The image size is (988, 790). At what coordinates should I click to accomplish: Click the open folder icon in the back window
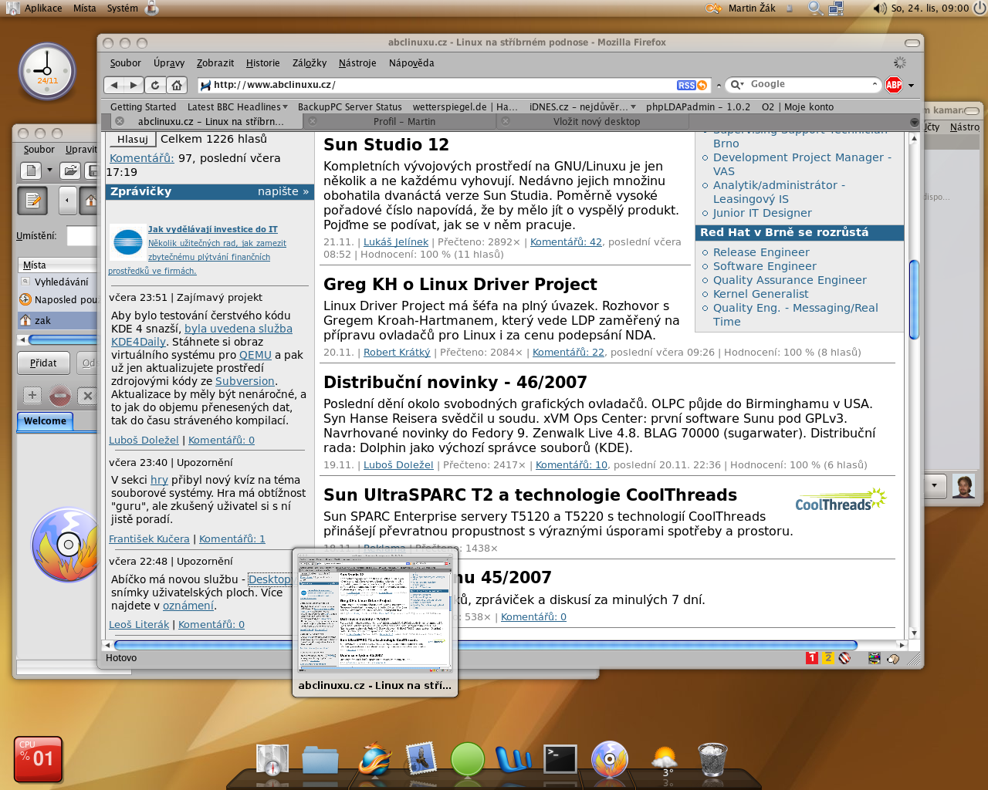tap(70, 170)
